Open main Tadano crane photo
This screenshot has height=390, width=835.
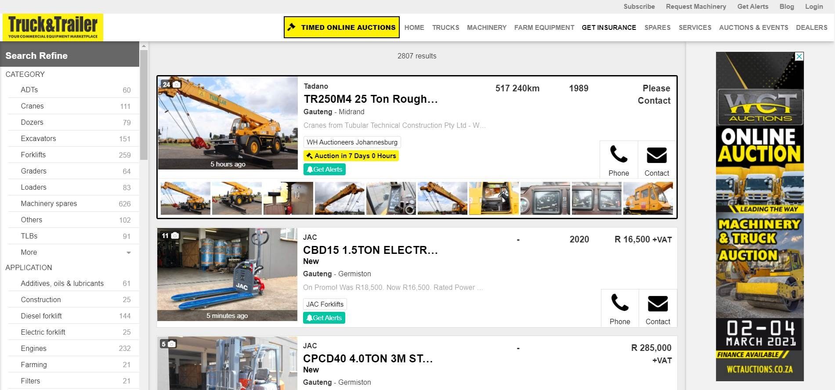pyautogui.click(x=228, y=123)
